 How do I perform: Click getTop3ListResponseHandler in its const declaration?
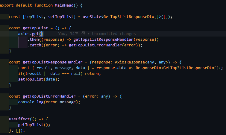tap(53, 62)
